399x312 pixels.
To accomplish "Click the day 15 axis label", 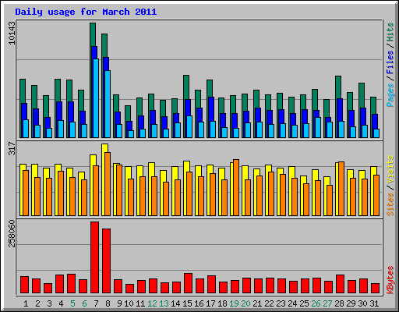I will pyautogui.click(x=187, y=303).
